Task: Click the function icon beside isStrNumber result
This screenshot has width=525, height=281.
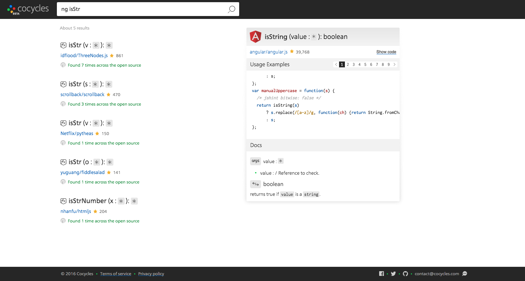Action: click(x=63, y=201)
